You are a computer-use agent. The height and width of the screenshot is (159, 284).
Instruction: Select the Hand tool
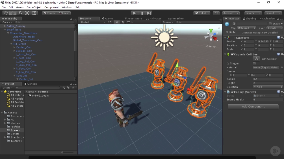tap(6, 13)
